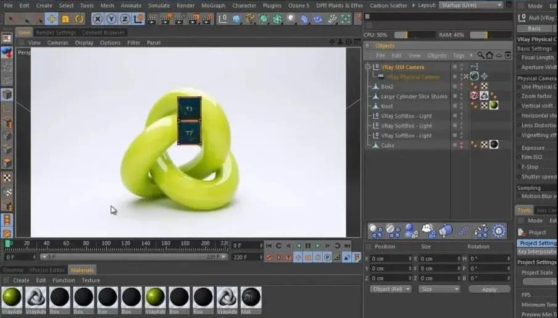558x318 pixels.
Task: Click the red Record keyframe button
Action: click(269, 257)
